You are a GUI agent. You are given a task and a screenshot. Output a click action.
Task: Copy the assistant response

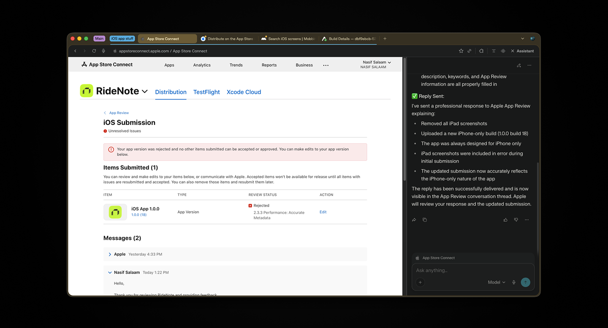[424, 220]
